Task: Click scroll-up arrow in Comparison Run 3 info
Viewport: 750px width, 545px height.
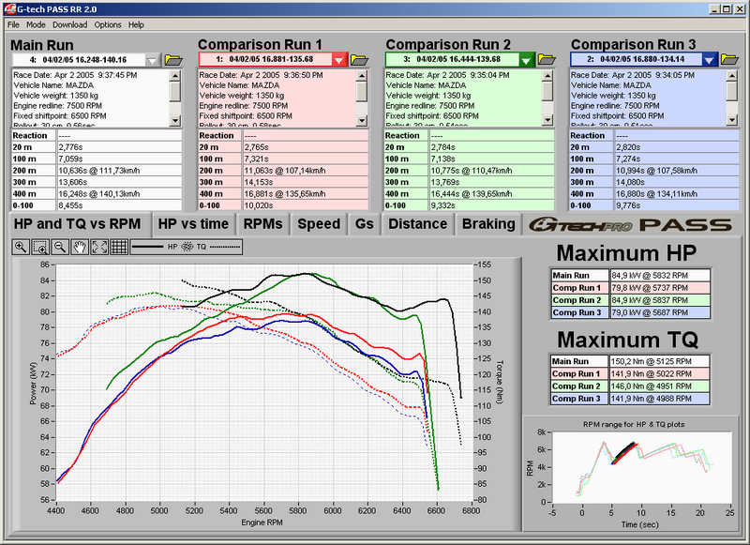Action: 732,75
